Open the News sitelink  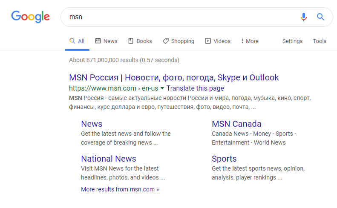click(92, 124)
